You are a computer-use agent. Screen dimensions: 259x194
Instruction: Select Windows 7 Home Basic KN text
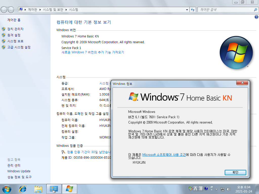[80, 36]
